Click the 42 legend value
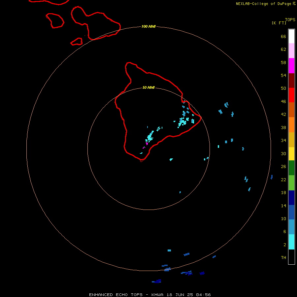Screen dimensions: 297x297 coord(283,114)
